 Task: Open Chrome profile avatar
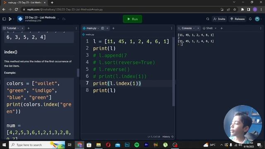255,10
